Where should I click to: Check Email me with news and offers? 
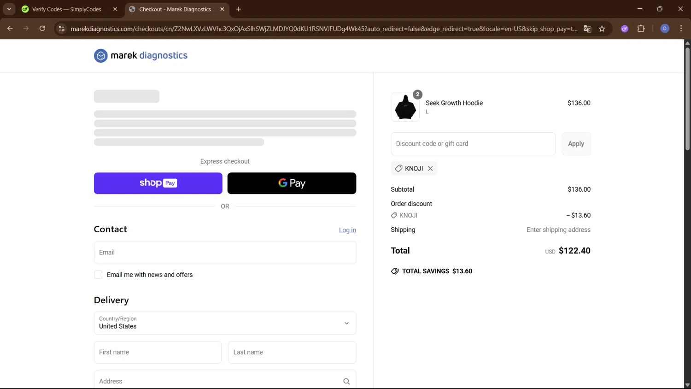[98, 275]
